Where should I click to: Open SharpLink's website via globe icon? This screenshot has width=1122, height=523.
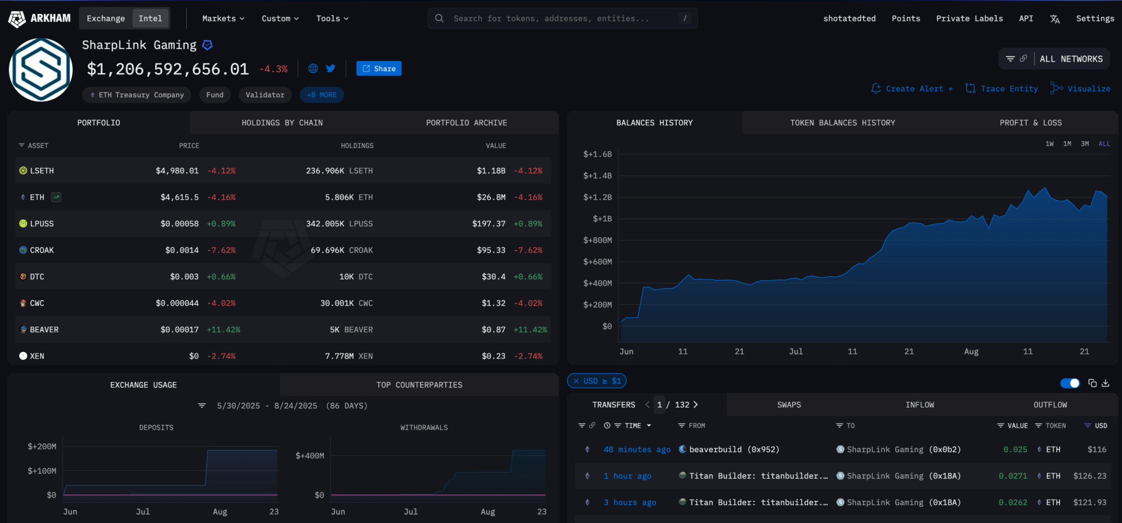(x=312, y=68)
